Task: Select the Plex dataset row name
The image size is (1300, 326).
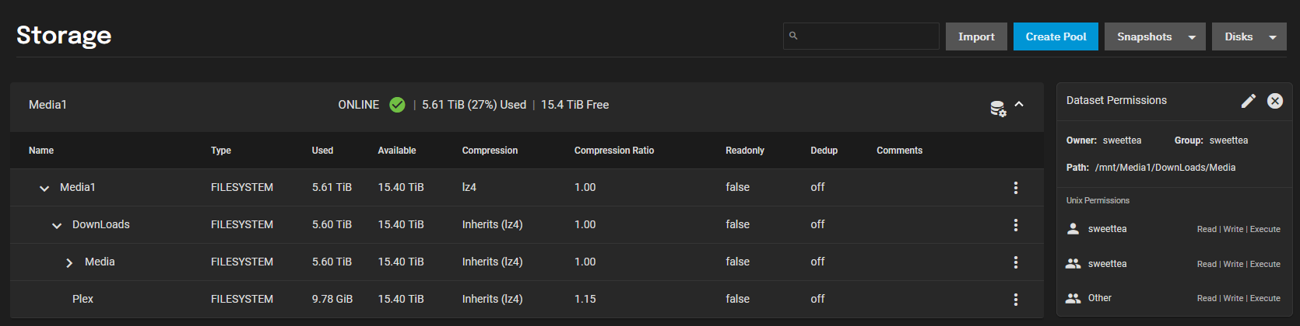Action: point(83,299)
